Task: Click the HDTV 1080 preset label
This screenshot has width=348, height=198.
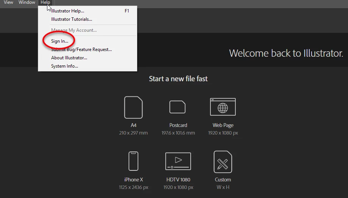Action: [178, 179]
